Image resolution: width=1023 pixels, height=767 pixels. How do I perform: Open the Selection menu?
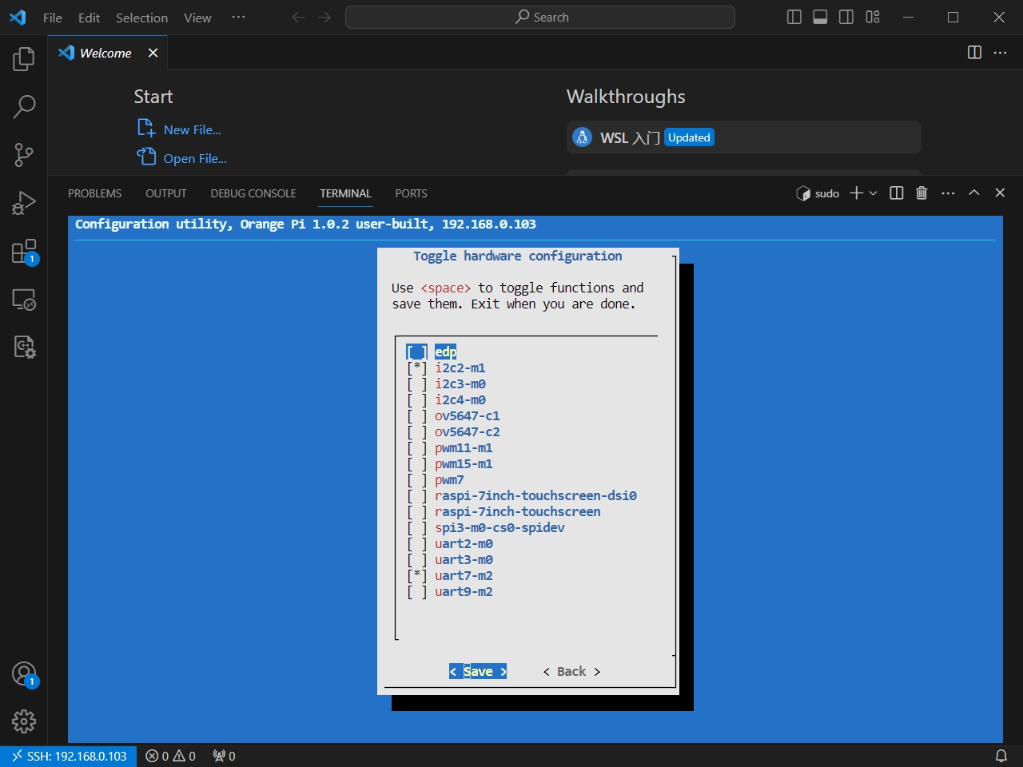pyautogui.click(x=141, y=17)
